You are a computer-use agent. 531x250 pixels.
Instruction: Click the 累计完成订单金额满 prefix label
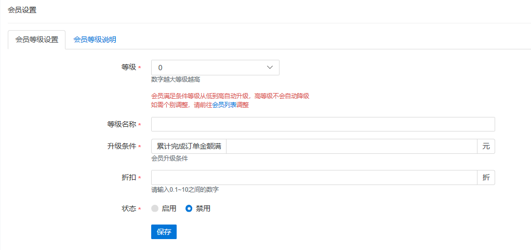(x=189, y=147)
